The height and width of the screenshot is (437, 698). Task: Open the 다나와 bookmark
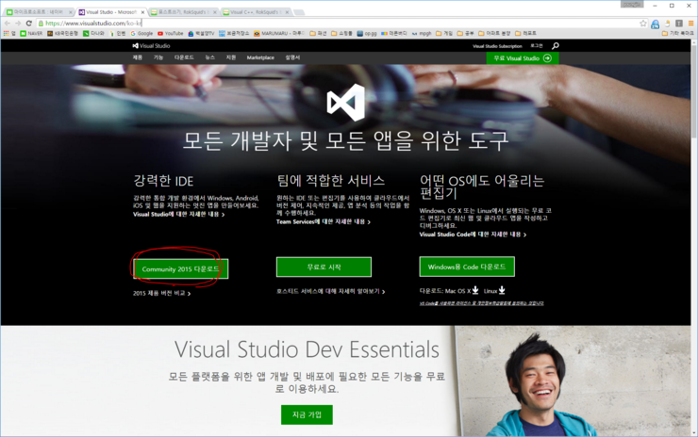[93, 33]
